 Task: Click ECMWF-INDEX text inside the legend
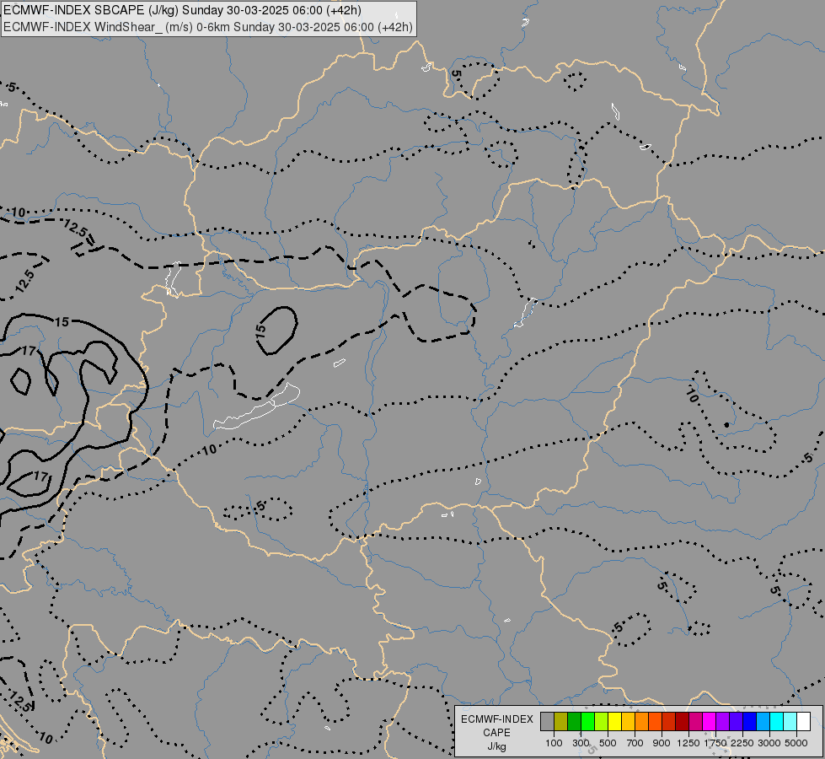point(496,719)
